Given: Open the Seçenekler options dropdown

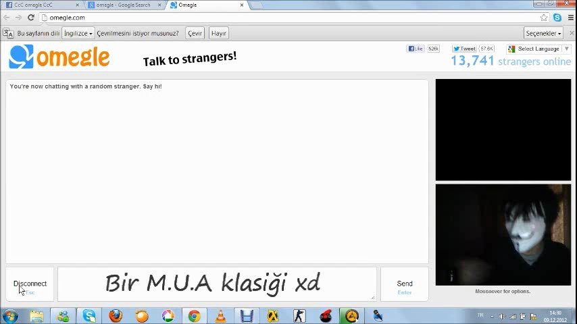Looking at the screenshot, I should coord(543,33).
